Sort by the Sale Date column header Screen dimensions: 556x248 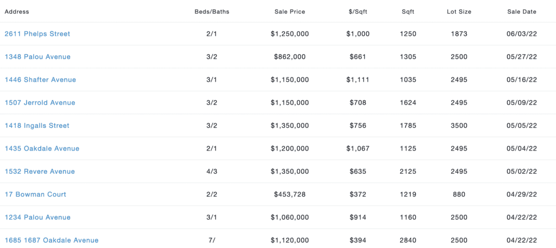[522, 12]
